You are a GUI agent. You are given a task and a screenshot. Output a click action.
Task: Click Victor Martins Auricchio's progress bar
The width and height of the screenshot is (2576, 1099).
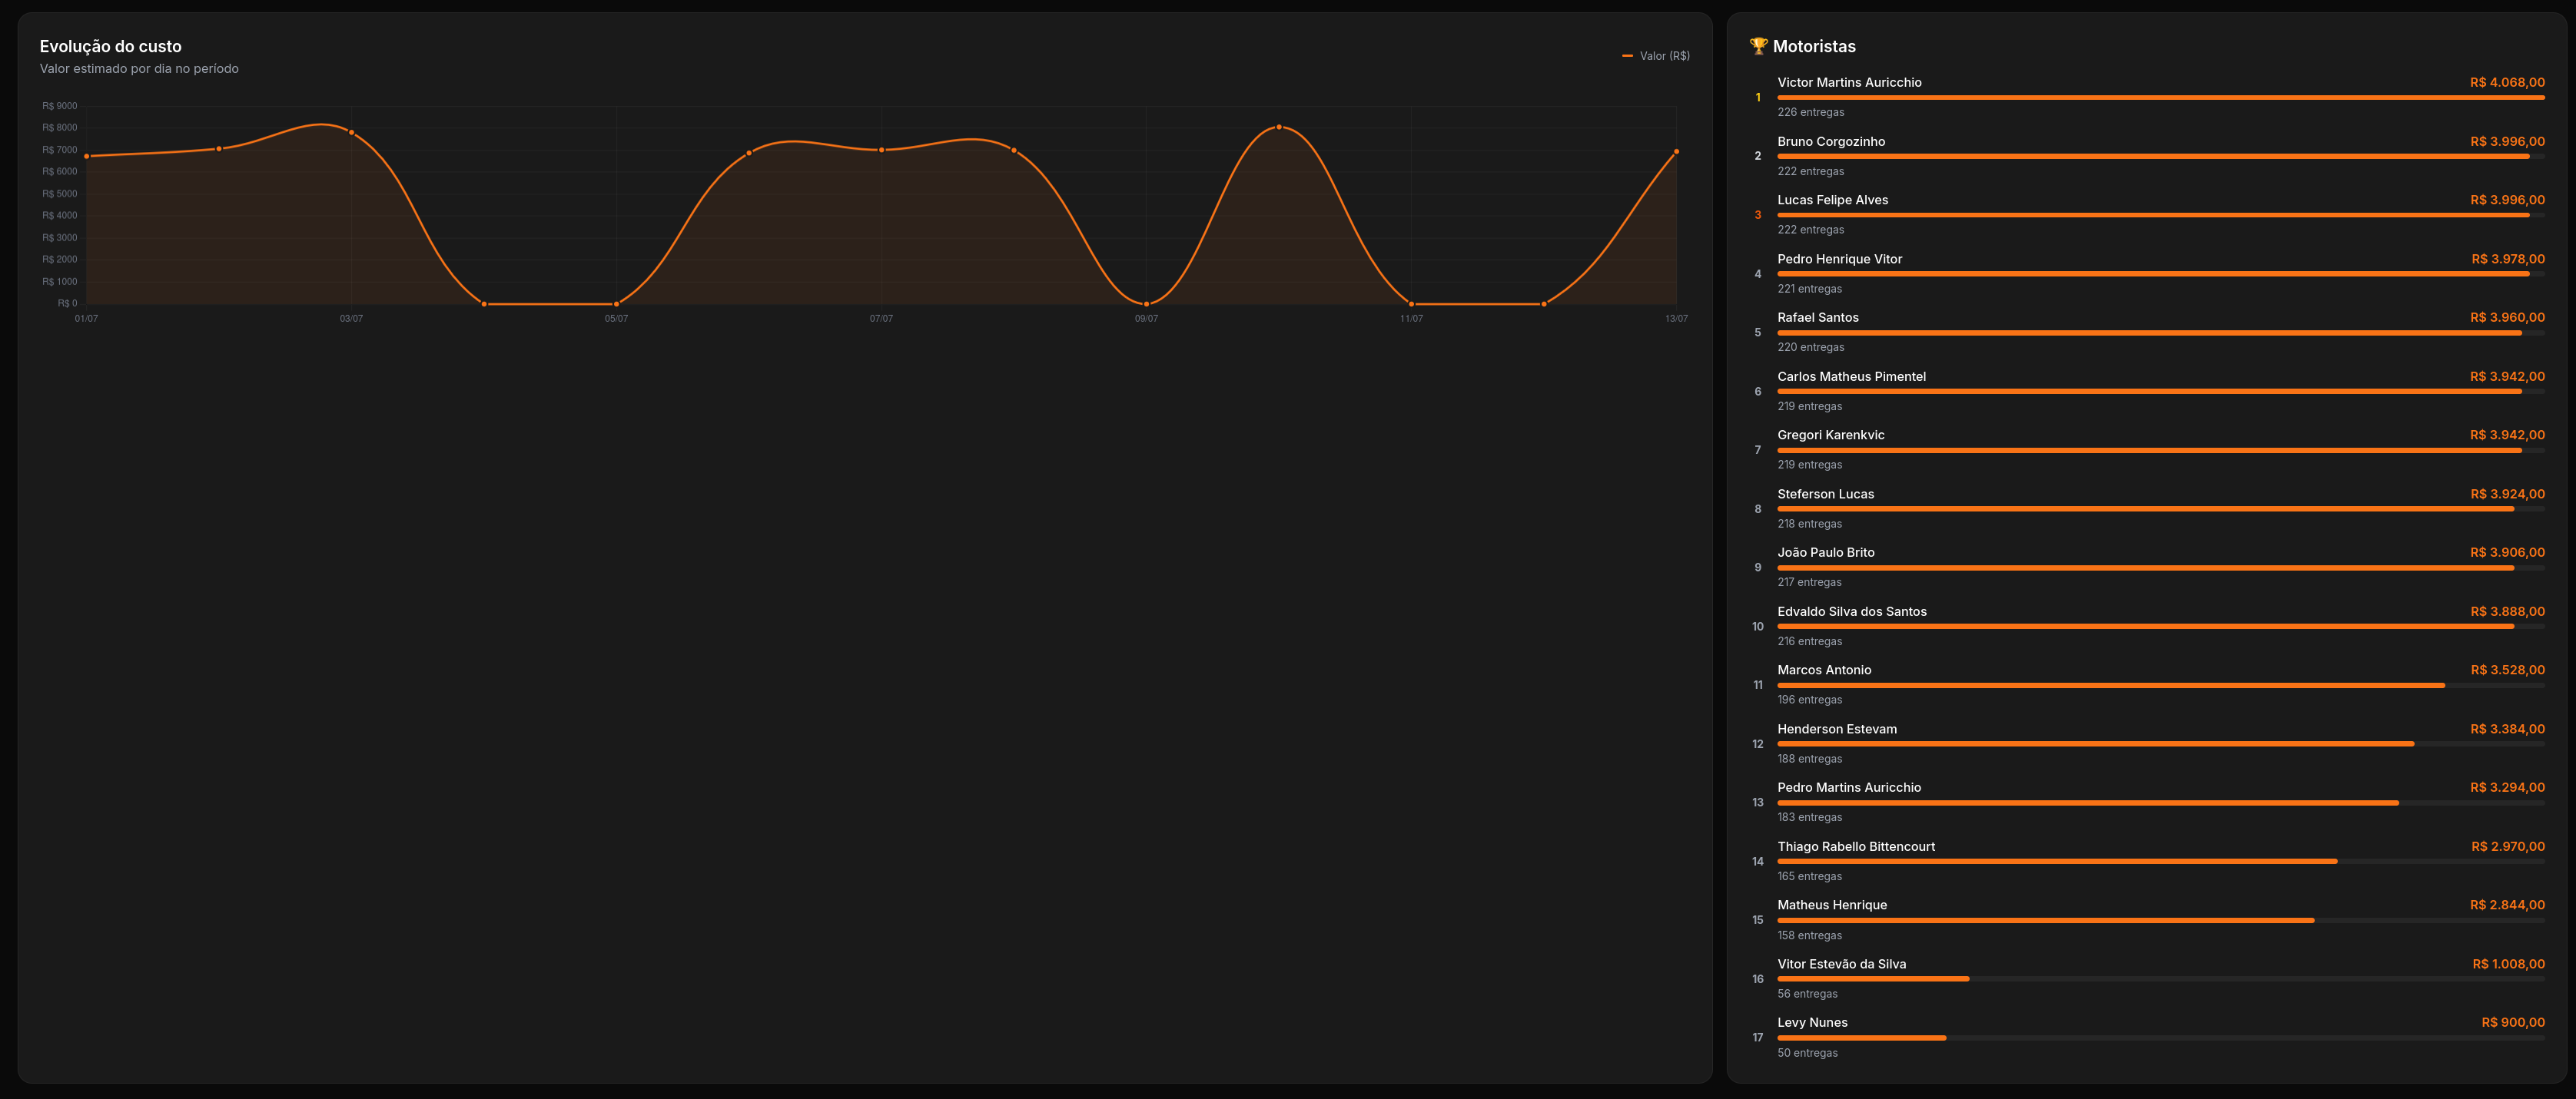(x=2161, y=98)
